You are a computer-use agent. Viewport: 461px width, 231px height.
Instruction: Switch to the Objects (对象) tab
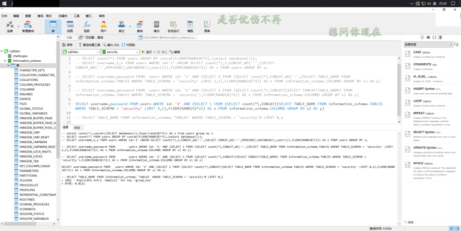69,38
